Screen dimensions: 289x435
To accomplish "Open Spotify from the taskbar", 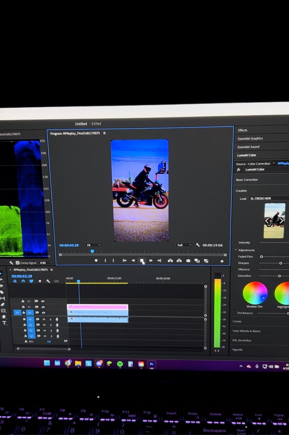I will (120, 364).
